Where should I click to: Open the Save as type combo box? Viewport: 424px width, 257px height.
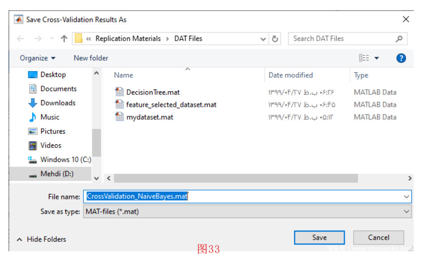tap(247, 211)
